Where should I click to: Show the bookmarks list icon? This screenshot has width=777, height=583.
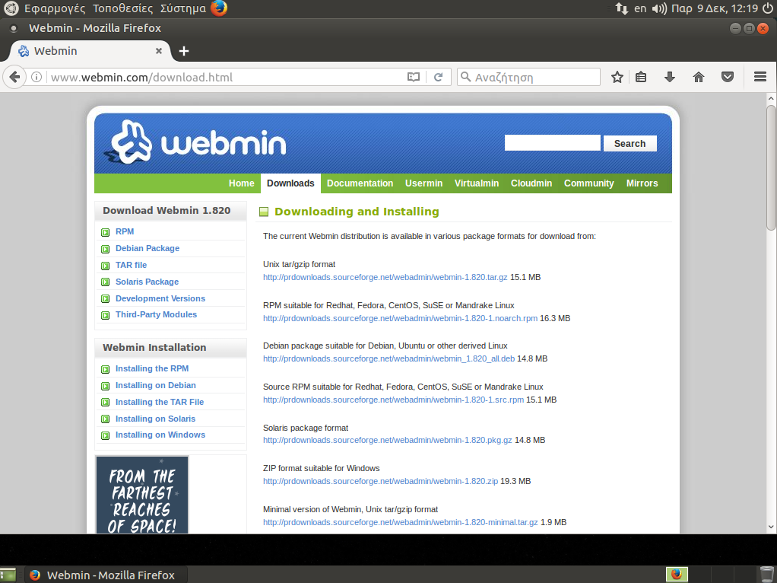pyautogui.click(x=641, y=77)
